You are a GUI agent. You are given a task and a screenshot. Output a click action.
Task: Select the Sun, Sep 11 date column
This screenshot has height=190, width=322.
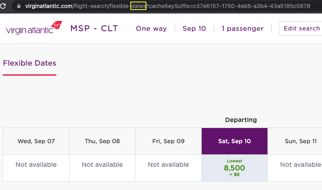295,141
